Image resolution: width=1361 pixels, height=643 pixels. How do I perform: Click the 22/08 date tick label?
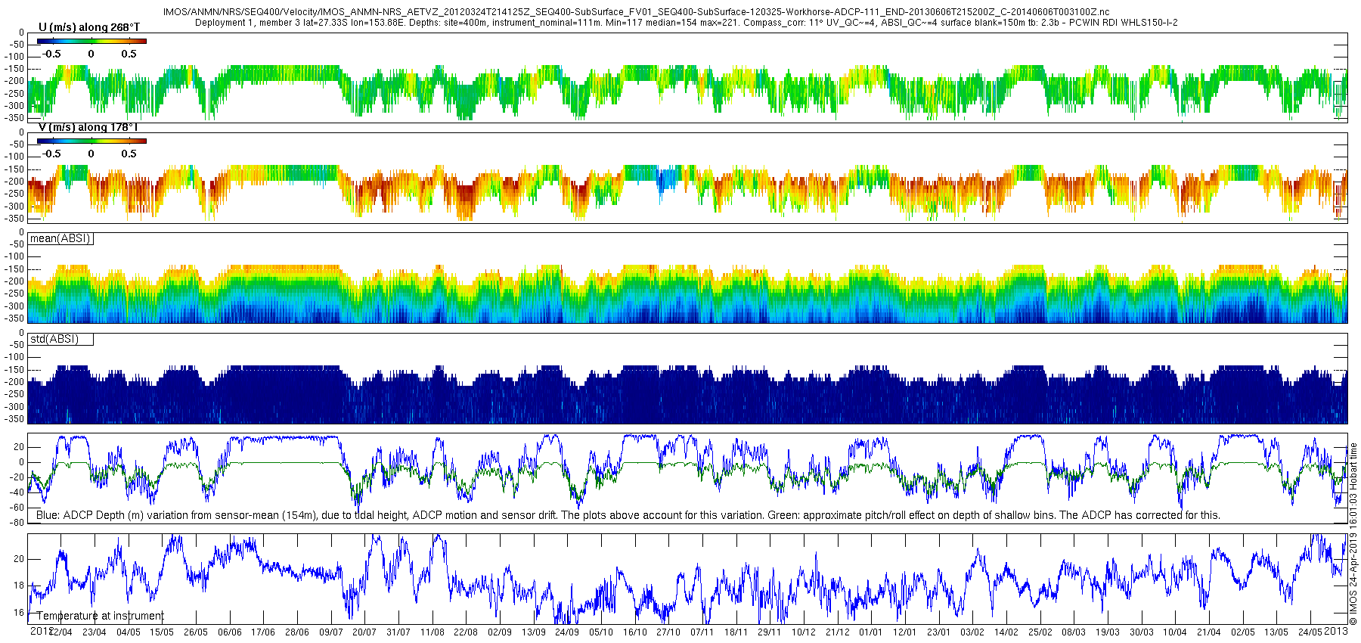click(466, 632)
